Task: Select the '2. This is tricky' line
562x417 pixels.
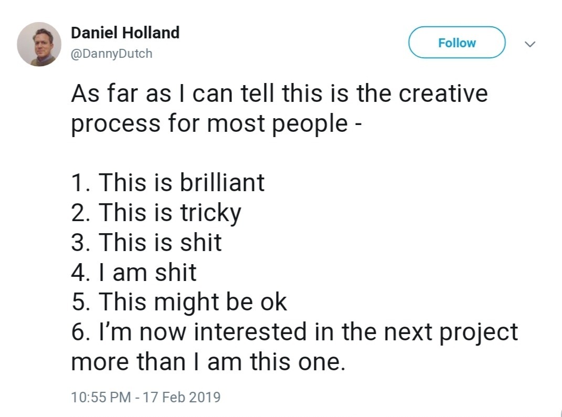Action: tap(156, 212)
